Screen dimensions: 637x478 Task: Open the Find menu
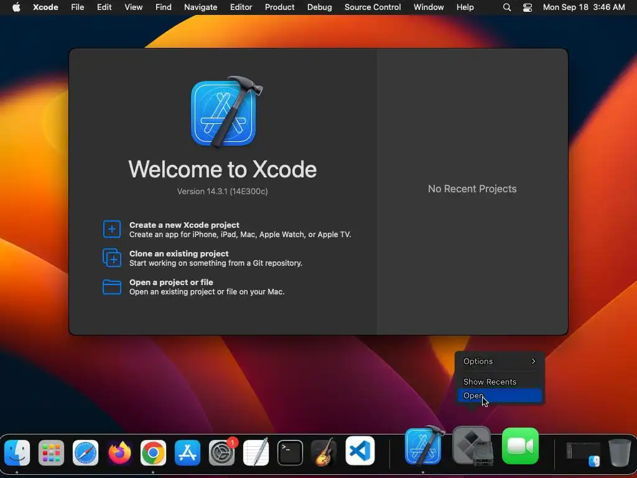(164, 7)
